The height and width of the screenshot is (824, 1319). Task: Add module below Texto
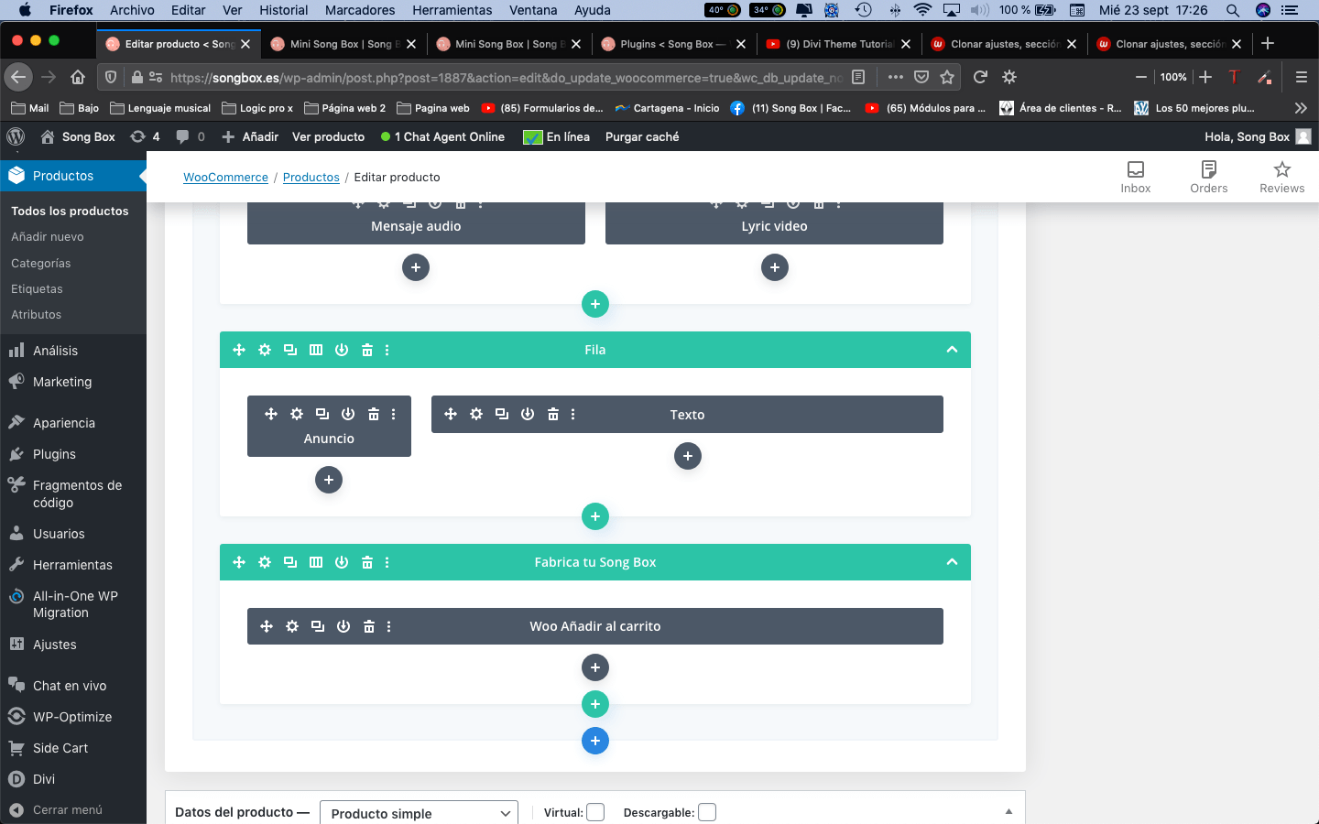click(x=688, y=456)
